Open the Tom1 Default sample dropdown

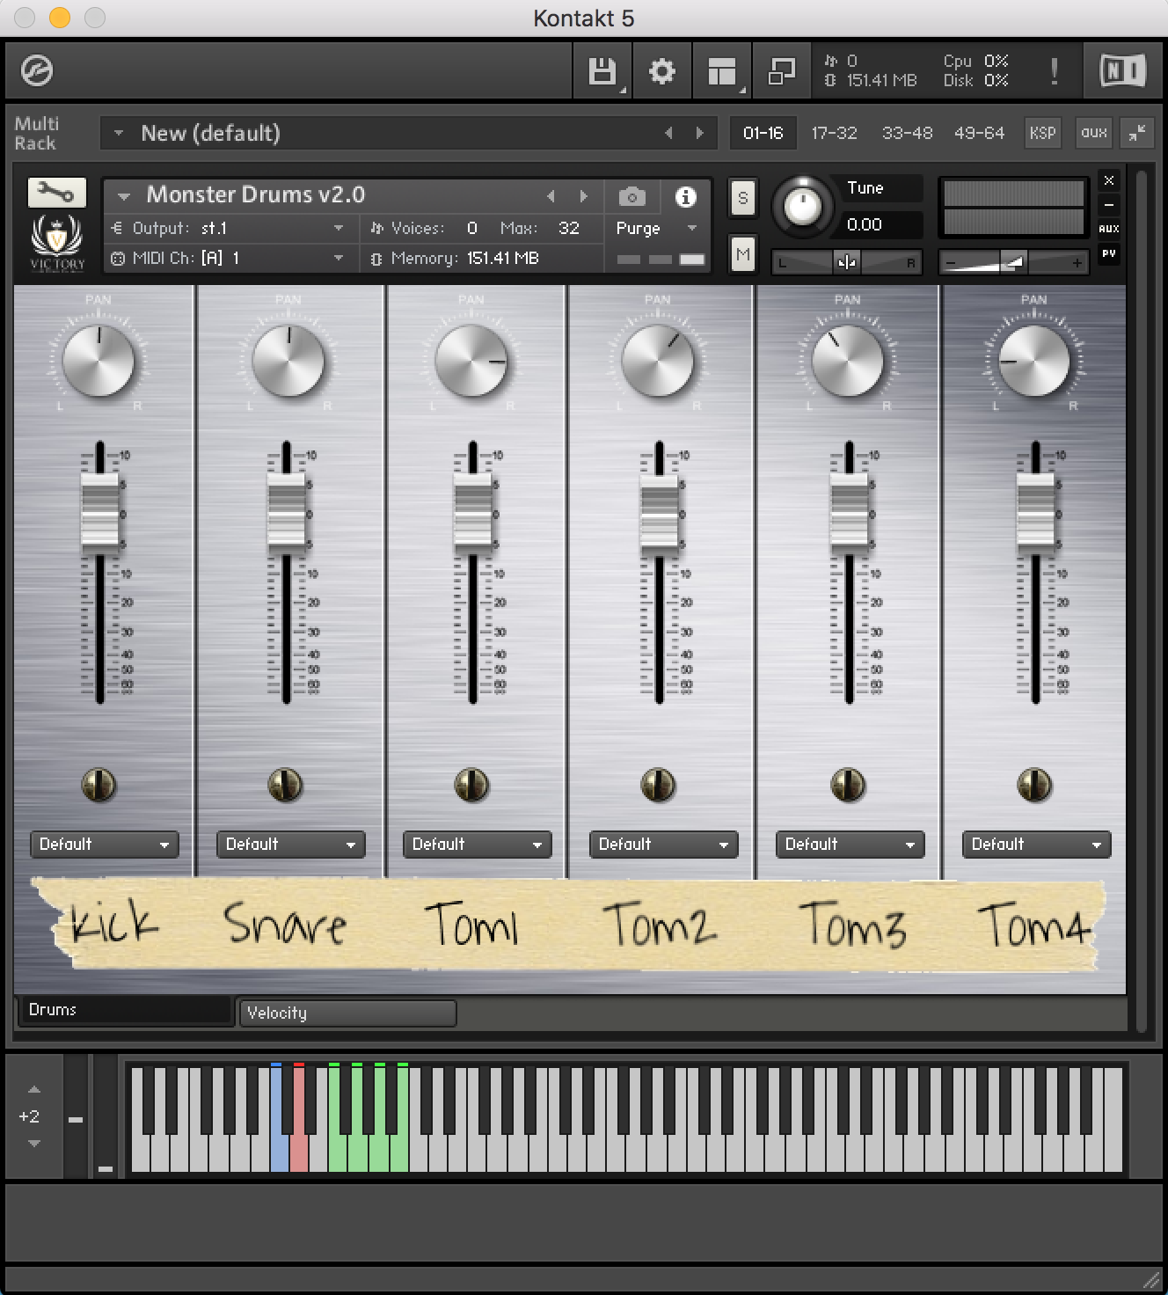(477, 844)
